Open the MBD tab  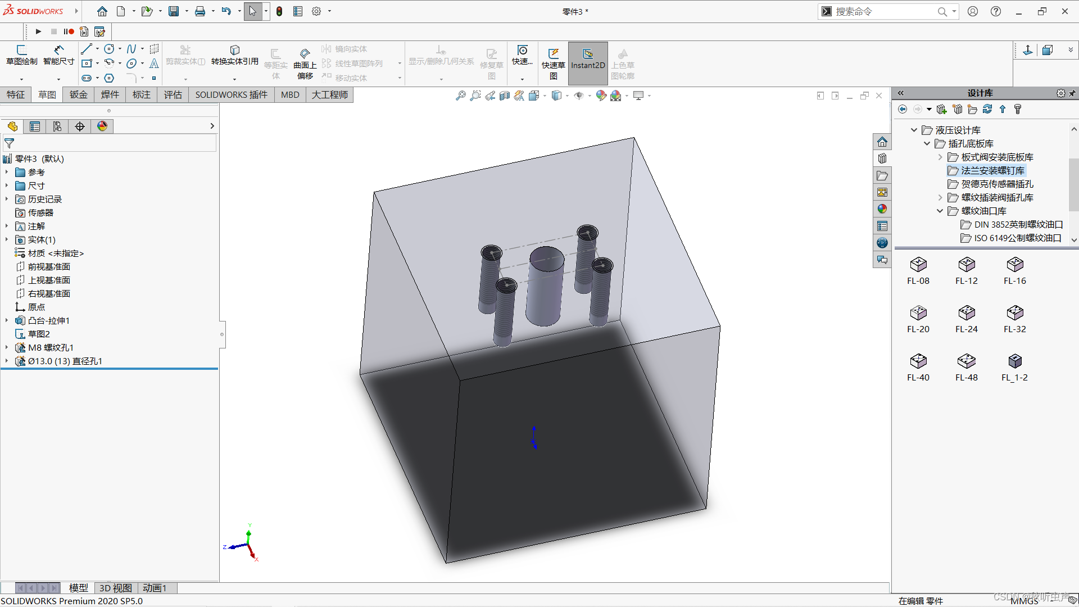tap(290, 94)
